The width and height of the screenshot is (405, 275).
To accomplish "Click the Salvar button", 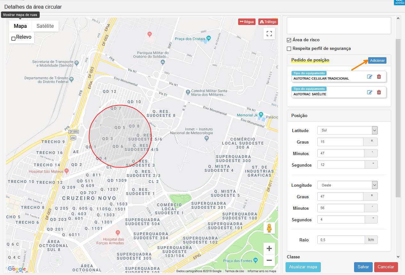I will point(363,267).
